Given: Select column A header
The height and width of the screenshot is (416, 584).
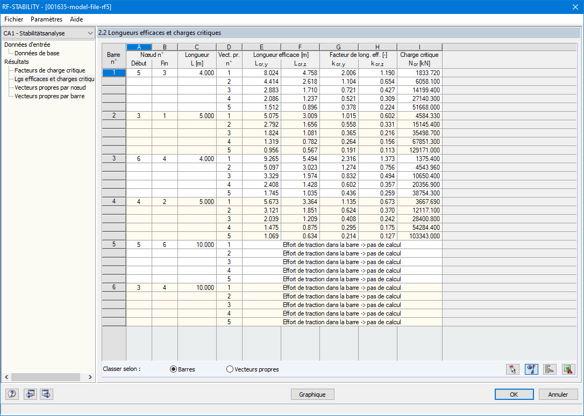Looking at the screenshot, I should coord(139,47).
